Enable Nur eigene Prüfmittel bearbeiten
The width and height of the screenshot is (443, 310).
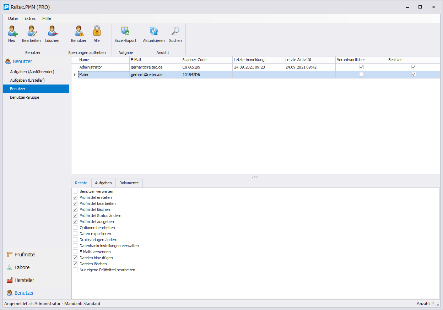pyautogui.click(x=75, y=270)
